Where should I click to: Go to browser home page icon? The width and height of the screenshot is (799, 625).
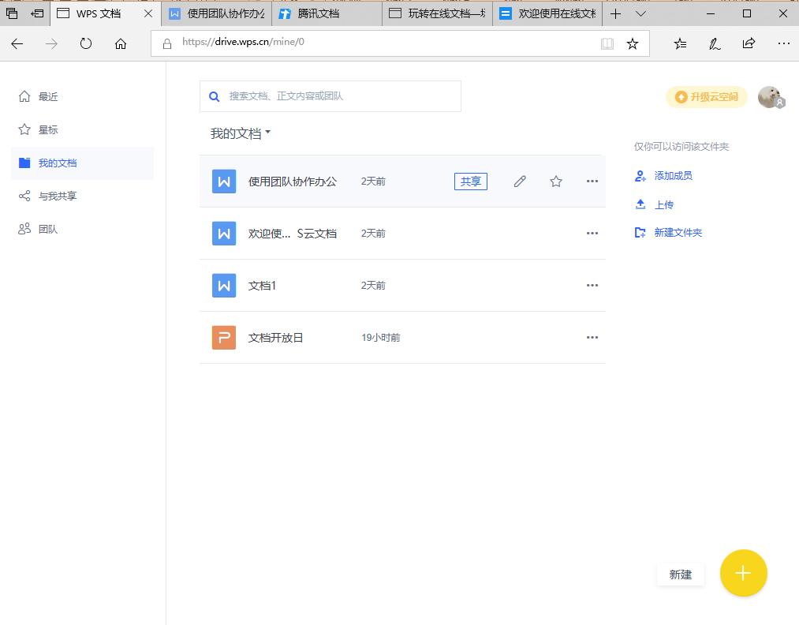coord(121,44)
